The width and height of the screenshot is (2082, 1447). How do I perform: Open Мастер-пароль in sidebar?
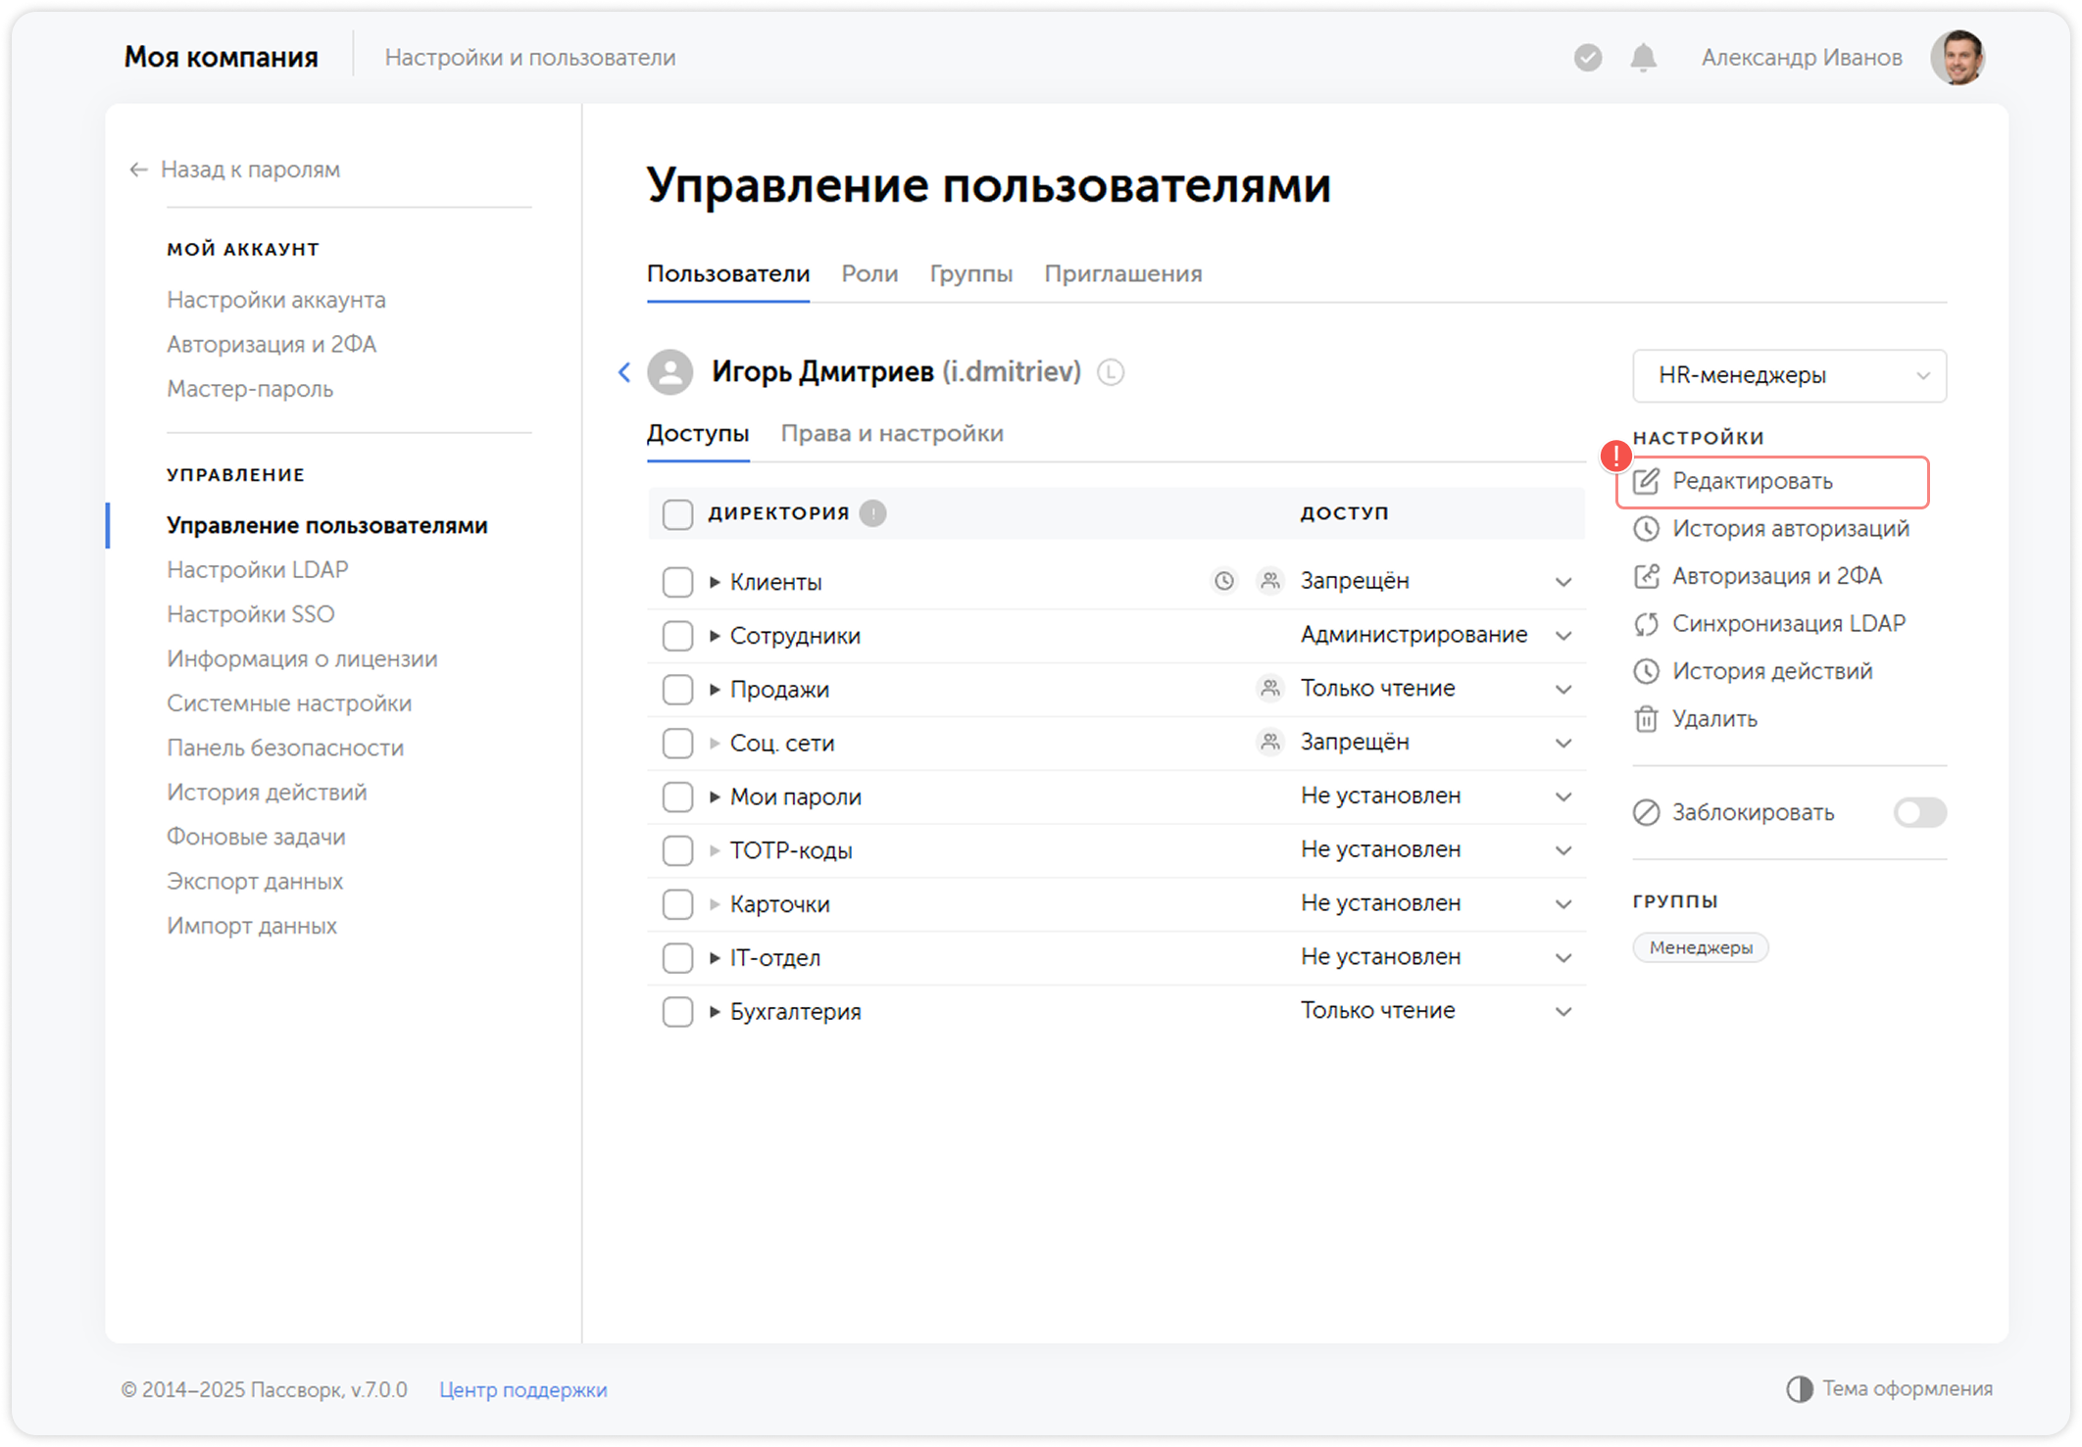tap(250, 389)
